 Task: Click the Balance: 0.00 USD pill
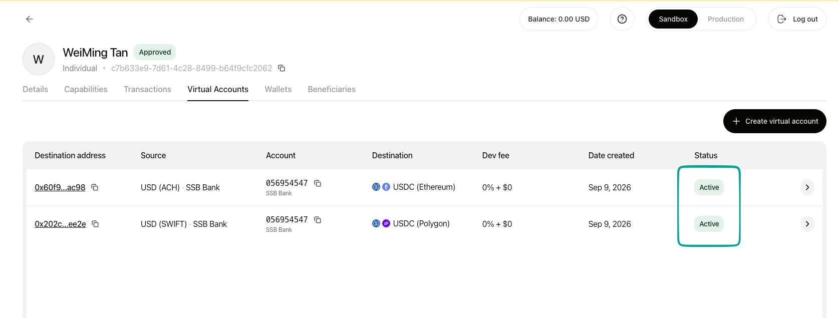tap(559, 19)
